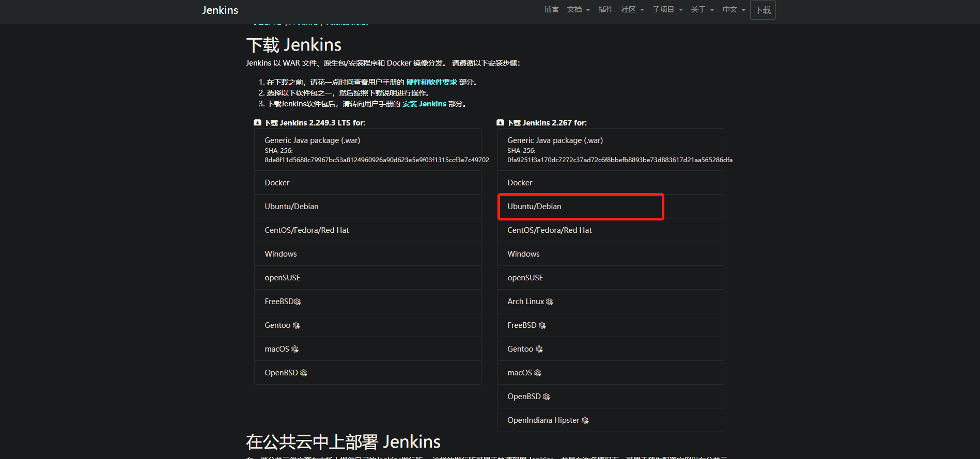
Task: Select Docker under the 2.249.3 LTS list
Action: (x=367, y=183)
